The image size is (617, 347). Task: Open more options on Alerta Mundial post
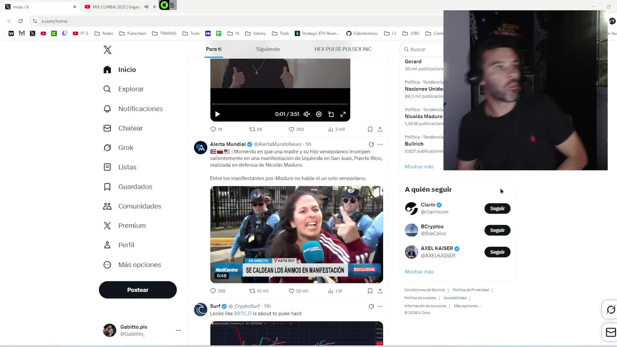click(x=380, y=144)
